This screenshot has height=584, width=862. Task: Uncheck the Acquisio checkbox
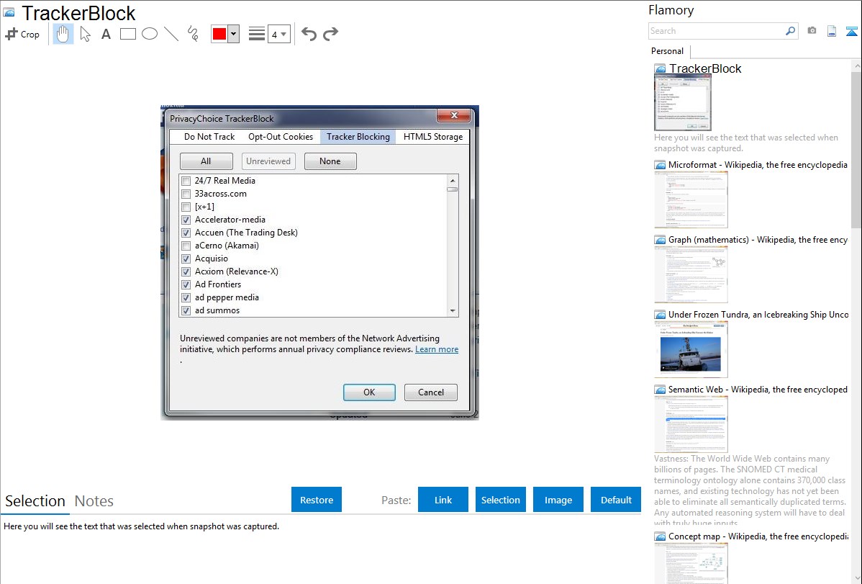[x=186, y=259]
